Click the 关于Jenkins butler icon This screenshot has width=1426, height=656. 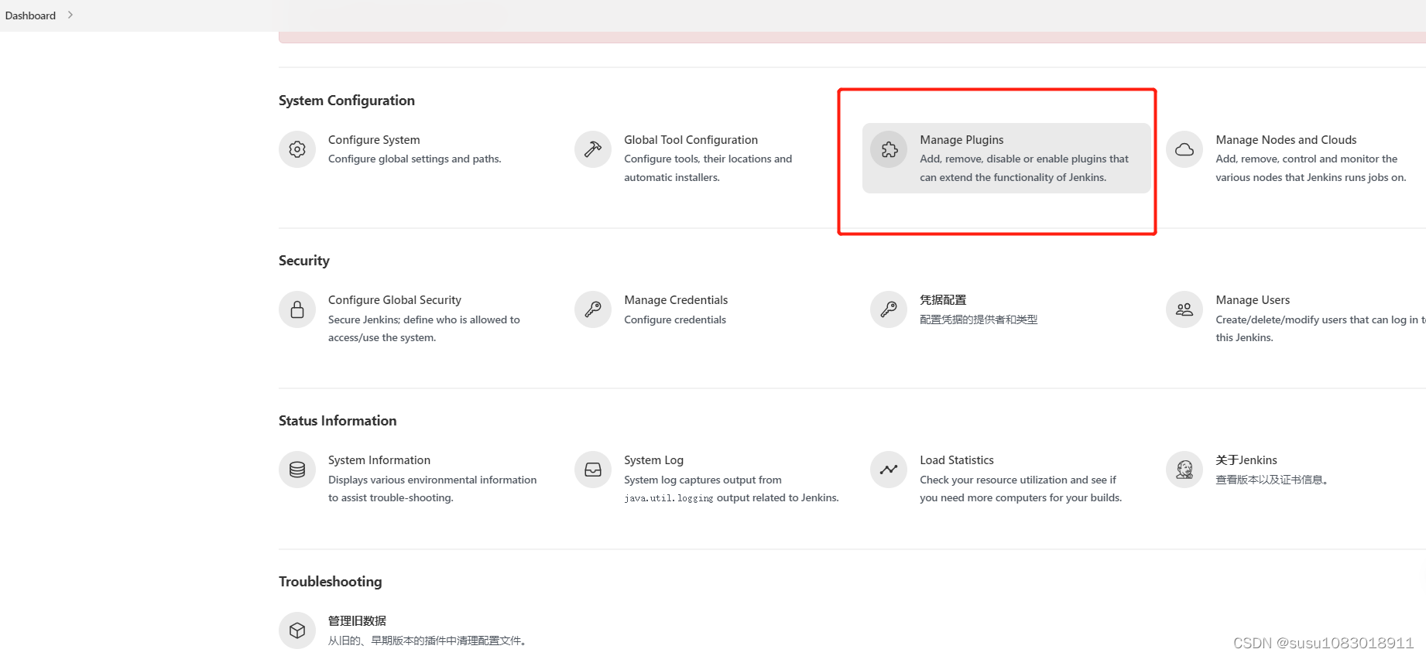click(1184, 470)
